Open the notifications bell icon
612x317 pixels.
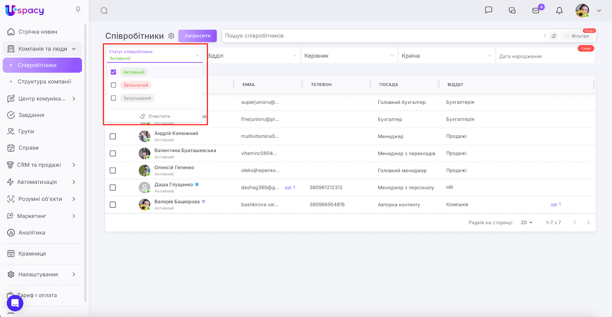[x=559, y=11]
